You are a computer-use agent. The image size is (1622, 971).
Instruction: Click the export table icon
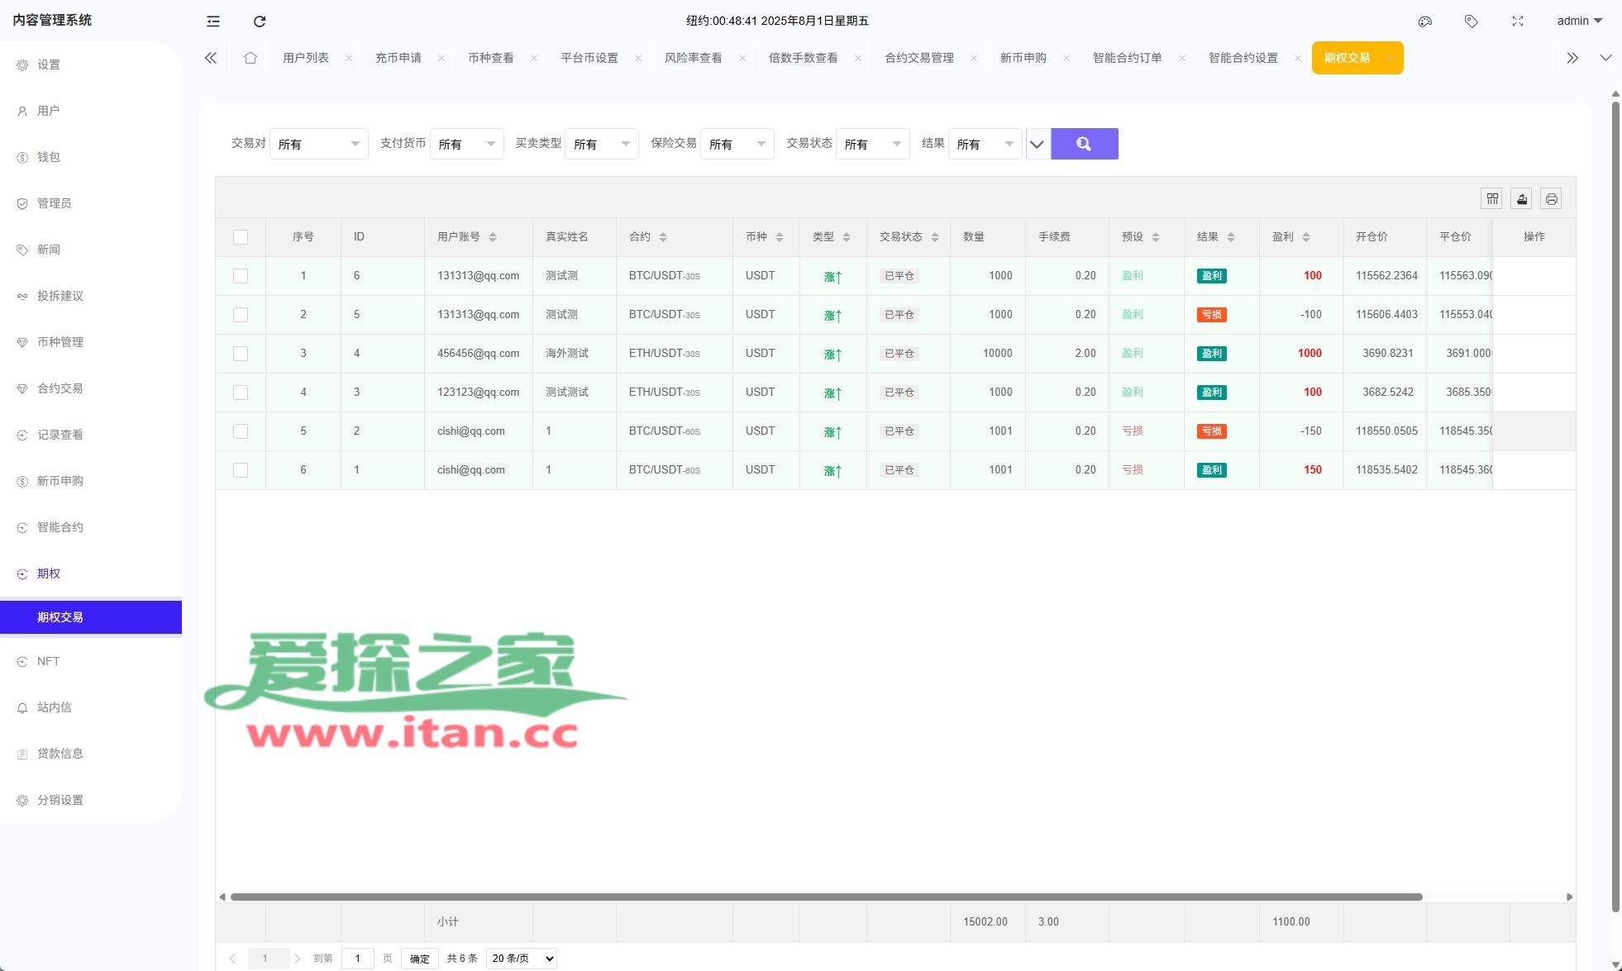point(1521,199)
